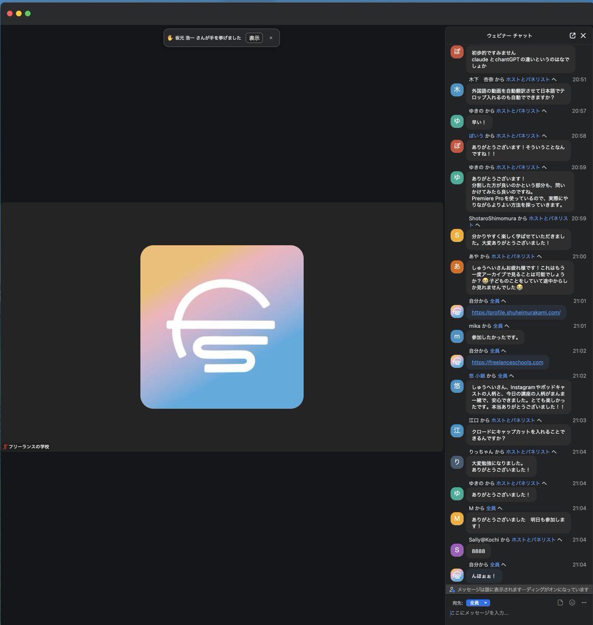This screenshot has width=593, height=625.
Task: Open the freelanceschools.com link
Action: tap(507, 362)
